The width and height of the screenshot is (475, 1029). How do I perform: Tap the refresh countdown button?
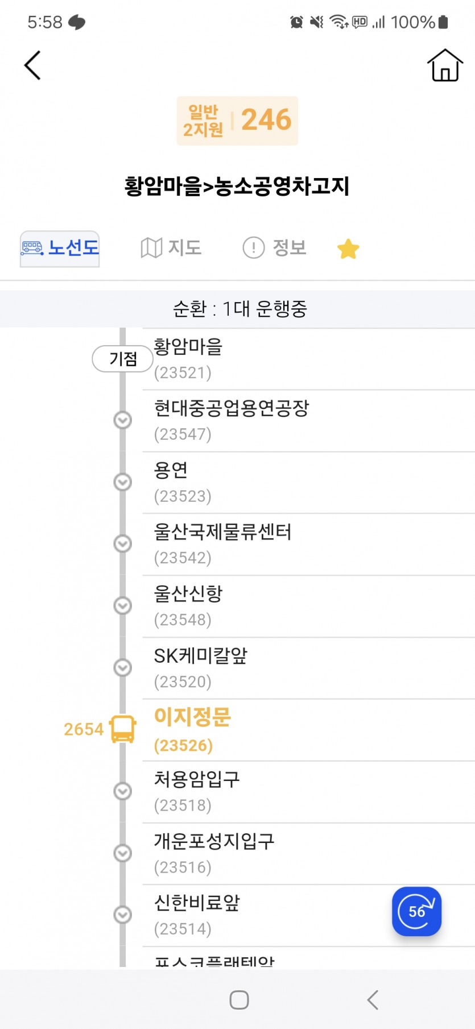point(416,911)
